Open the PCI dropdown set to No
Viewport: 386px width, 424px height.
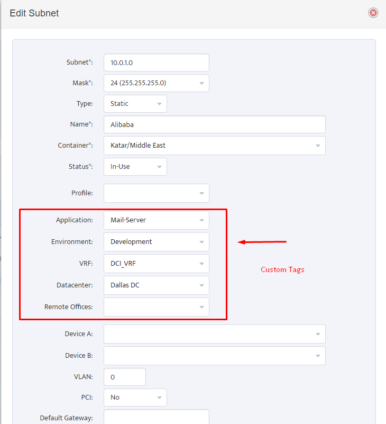[135, 398]
